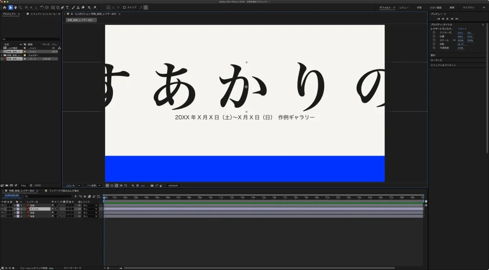
Task: Expand the hidden workspaces chevron
Action: (484, 8)
